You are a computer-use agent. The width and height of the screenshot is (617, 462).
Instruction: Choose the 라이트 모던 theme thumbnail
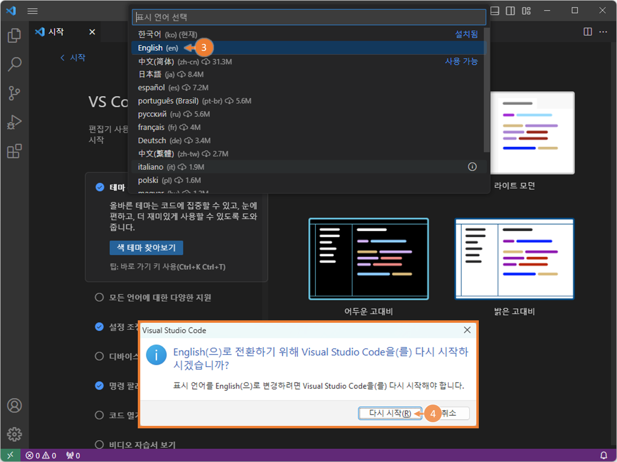click(532, 133)
